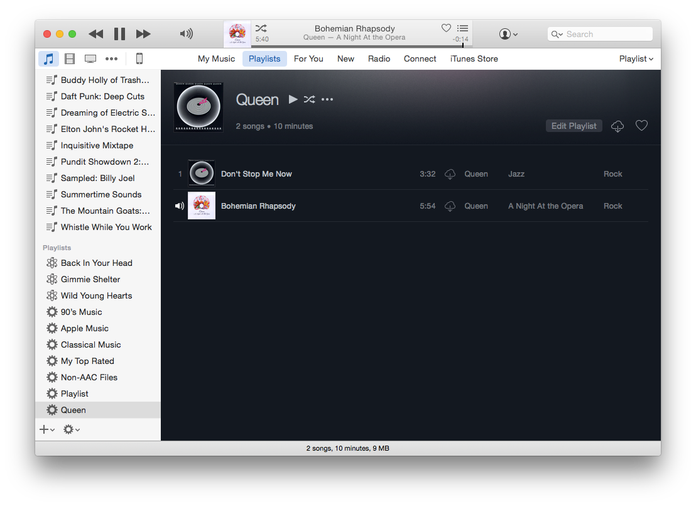
Task: Adjust the volume slider
Action: [x=187, y=34]
